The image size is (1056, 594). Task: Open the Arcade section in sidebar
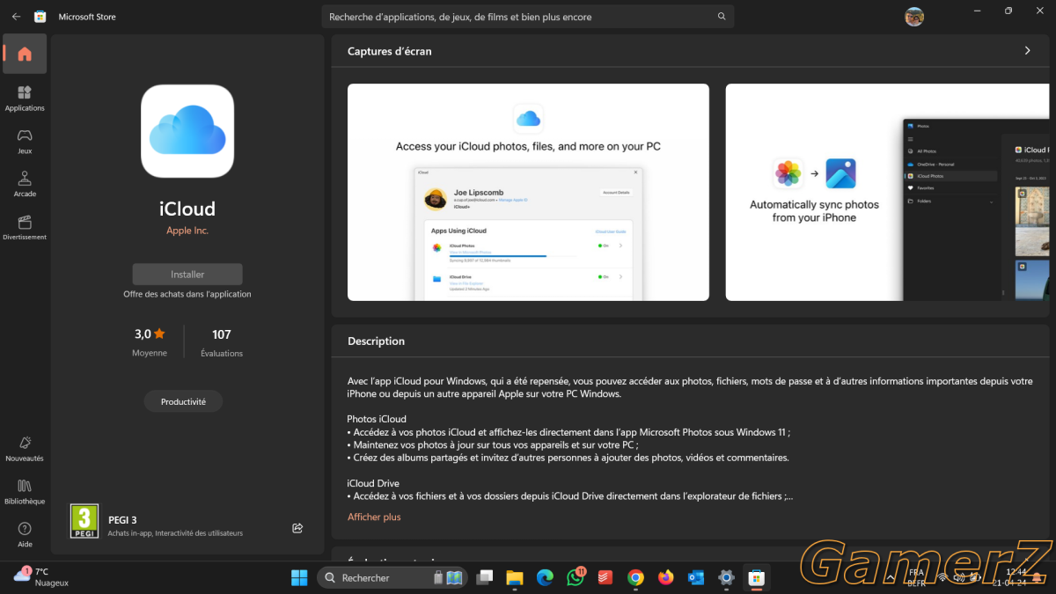[25, 184]
